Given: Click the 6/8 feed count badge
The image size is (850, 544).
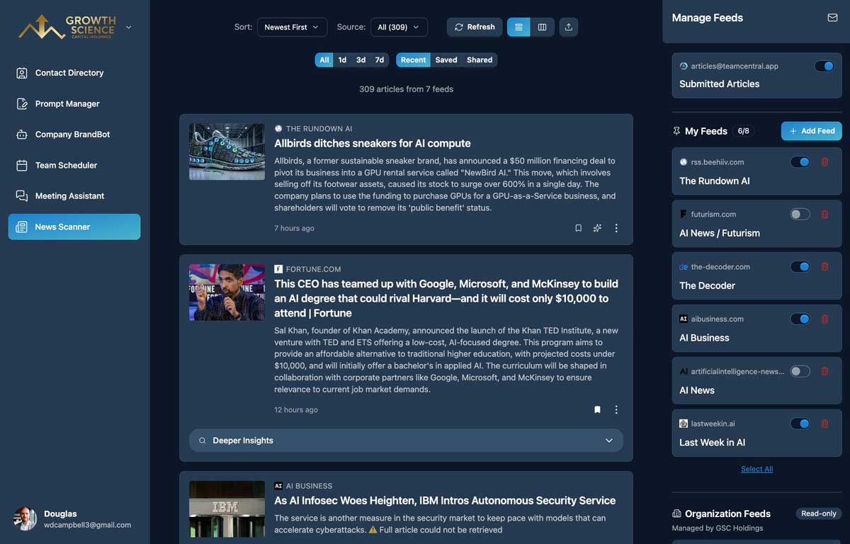Looking at the screenshot, I should [x=743, y=131].
